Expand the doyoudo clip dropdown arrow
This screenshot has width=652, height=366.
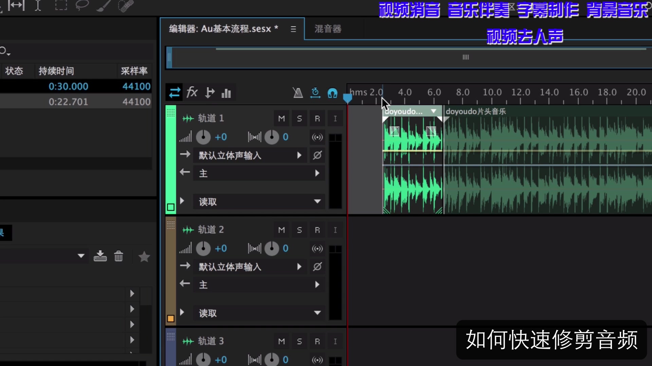point(433,111)
